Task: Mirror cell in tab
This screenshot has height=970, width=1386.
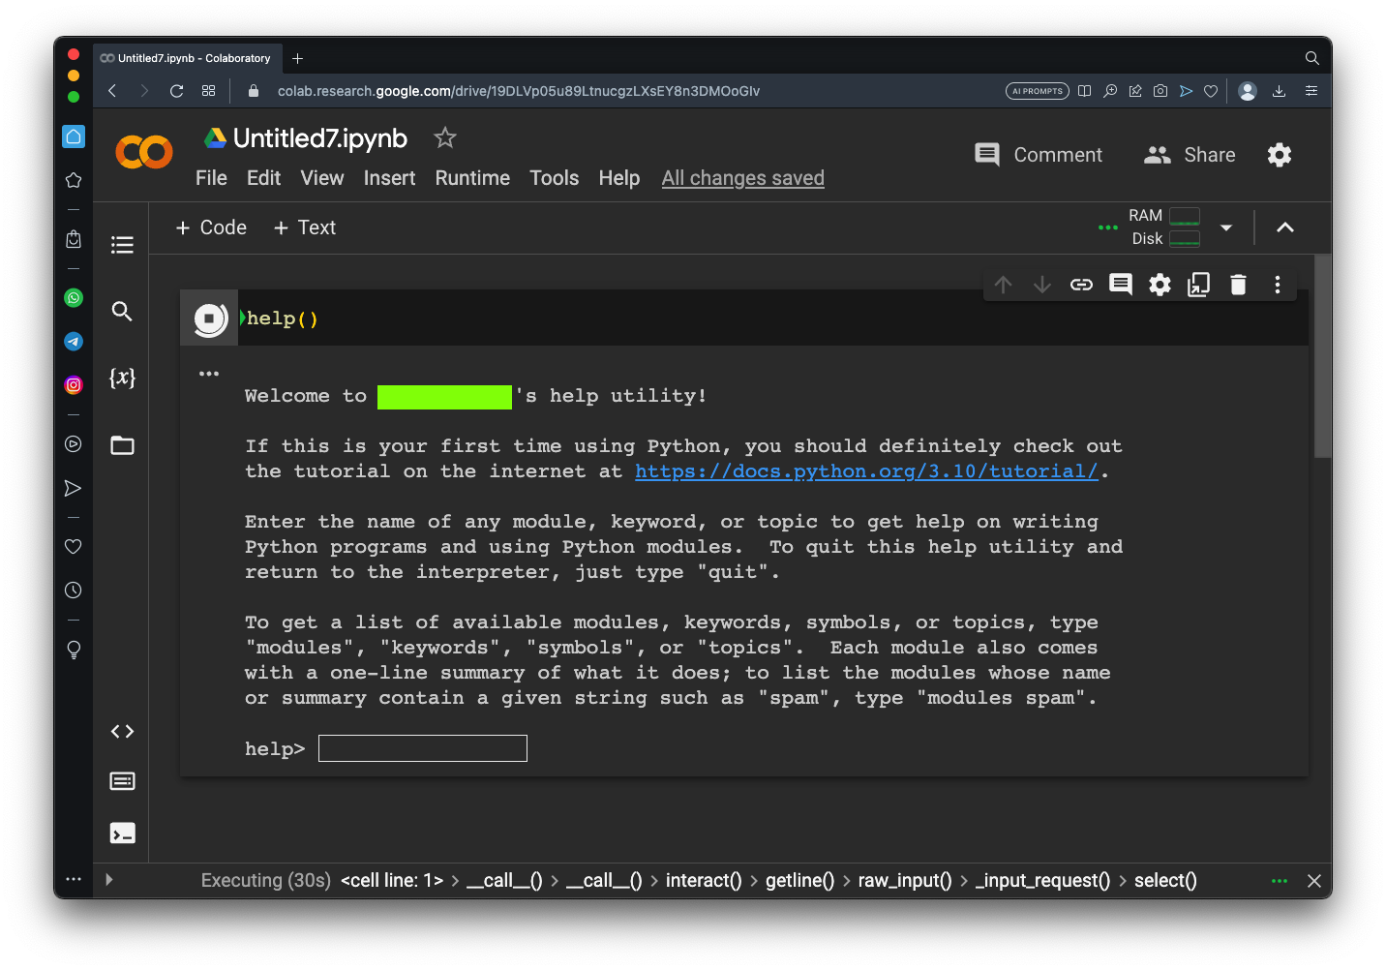Action: click(1199, 285)
